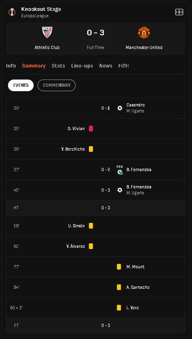Screen dimensions: 192x339
Task: Open the Info tab
Action: pyautogui.click(x=11, y=66)
